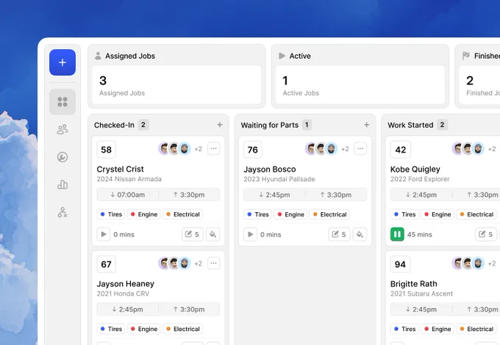Select the Engine tag on Crystel Crist's card

(x=144, y=214)
